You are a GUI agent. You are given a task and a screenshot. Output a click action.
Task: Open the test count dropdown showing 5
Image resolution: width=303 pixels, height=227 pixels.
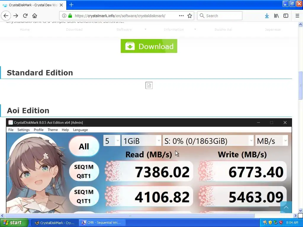point(112,141)
